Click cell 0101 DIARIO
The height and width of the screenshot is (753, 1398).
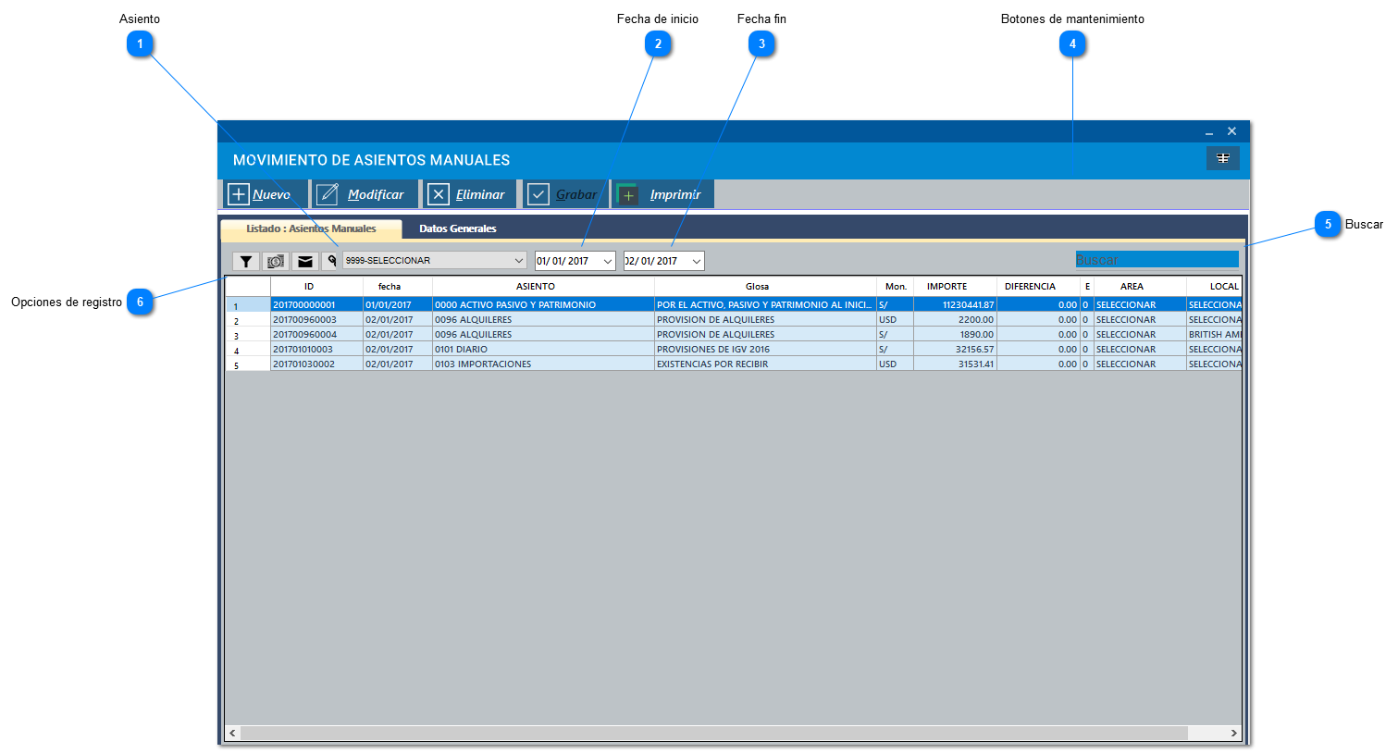543,349
